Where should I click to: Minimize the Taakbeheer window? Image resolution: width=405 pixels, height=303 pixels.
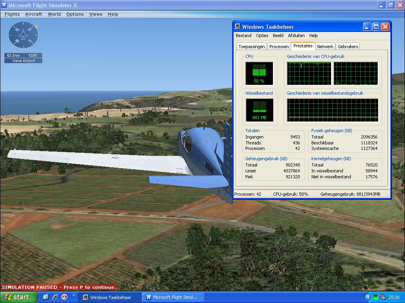367,27
